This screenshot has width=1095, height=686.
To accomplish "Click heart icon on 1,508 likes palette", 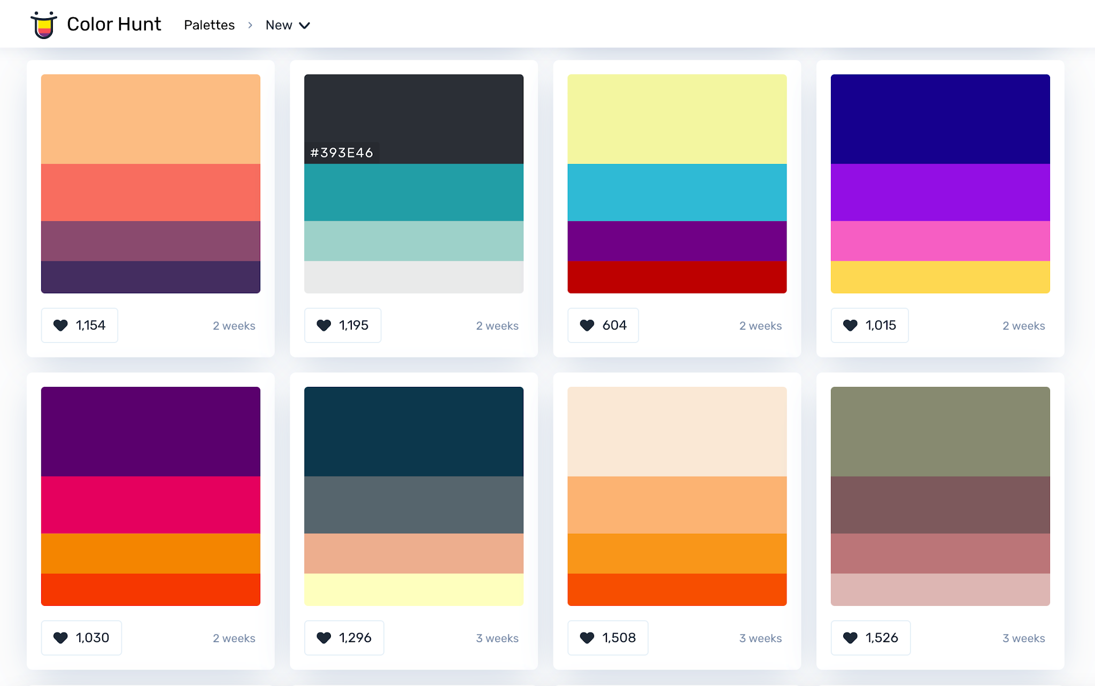I will pyautogui.click(x=587, y=638).
